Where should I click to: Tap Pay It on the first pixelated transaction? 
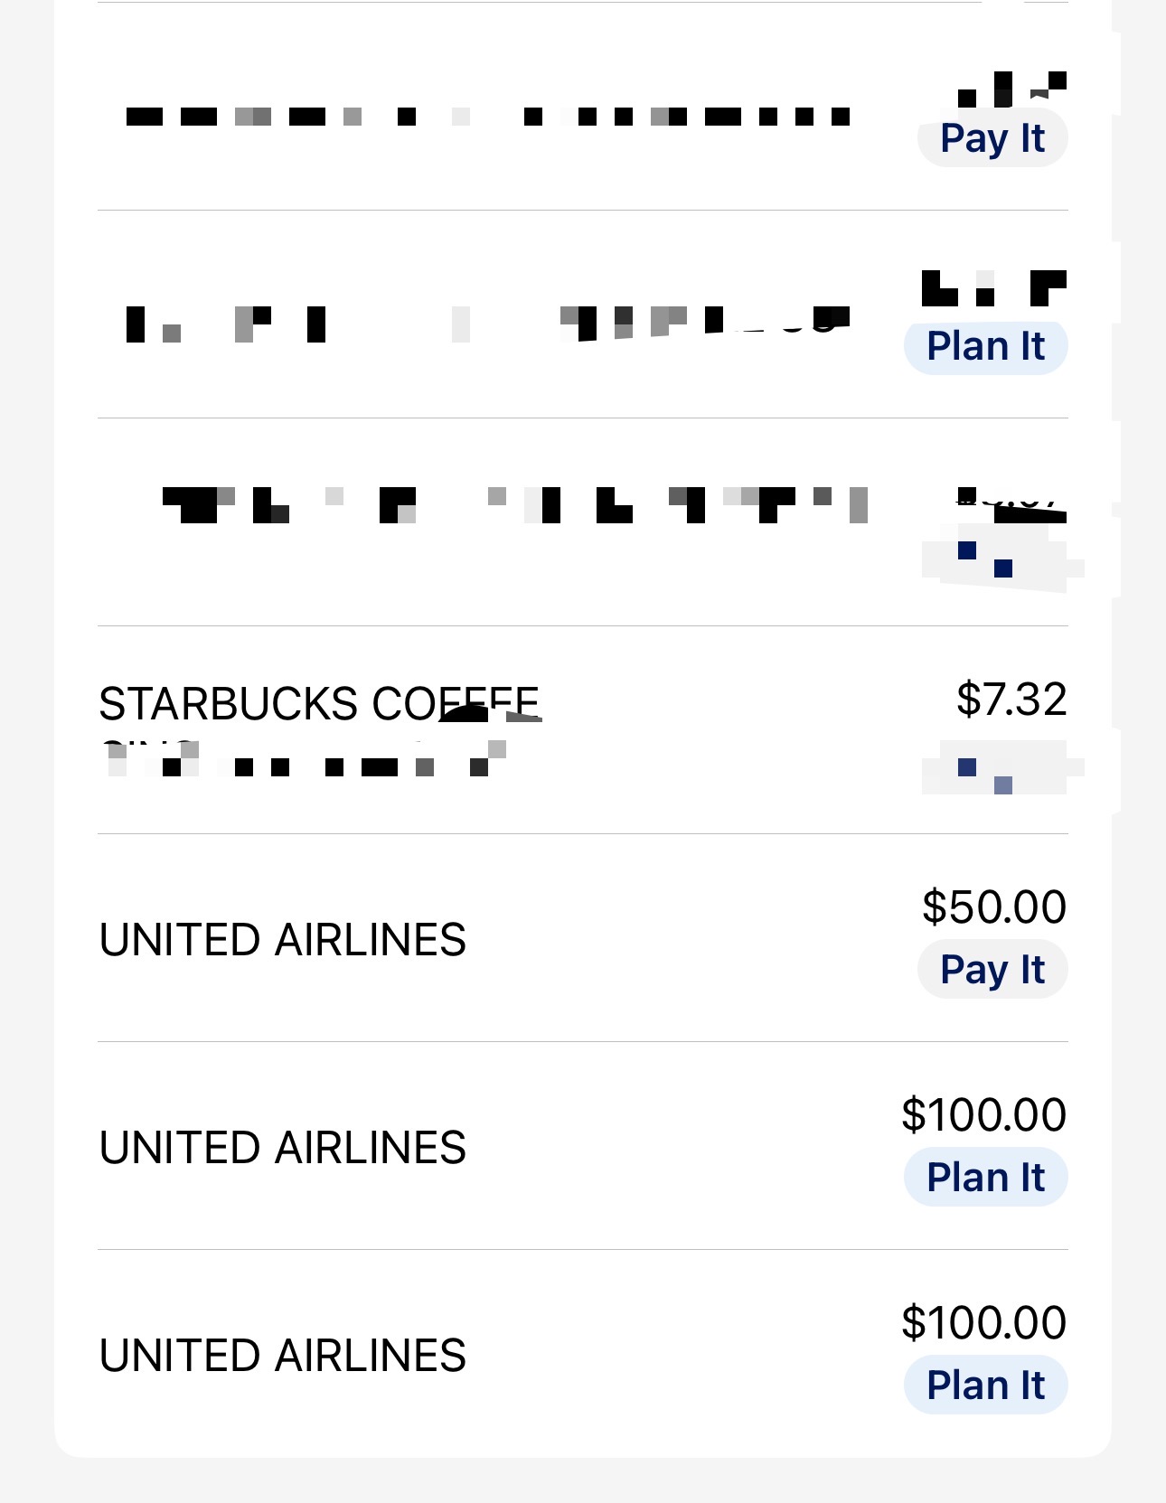pyautogui.click(x=992, y=138)
